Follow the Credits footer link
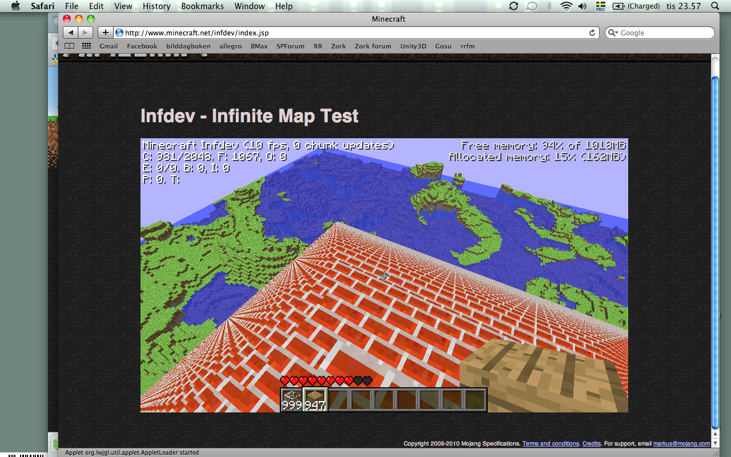Viewport: 731px width, 457px height. [592, 443]
